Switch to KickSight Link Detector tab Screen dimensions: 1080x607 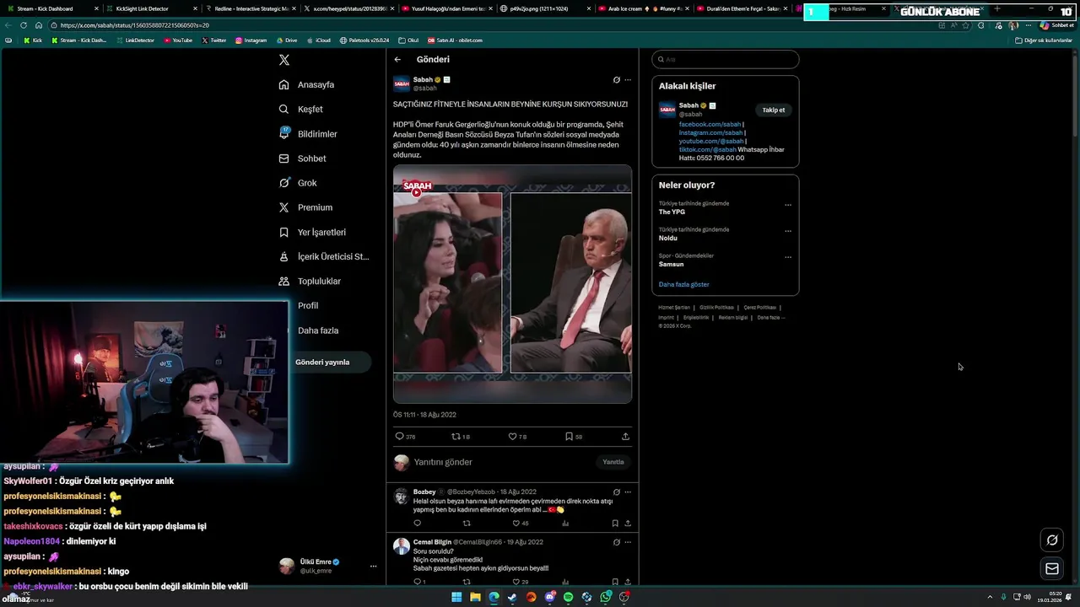[152, 8]
